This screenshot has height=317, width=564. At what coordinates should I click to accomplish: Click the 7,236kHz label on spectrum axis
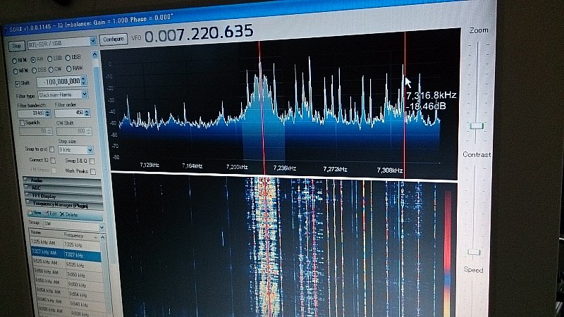pyautogui.click(x=285, y=168)
